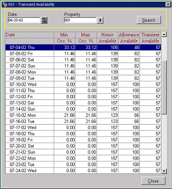Image resolution: width=172 pixels, height=189 pixels.
Task: Click into the Property input field
Action: click(80, 20)
